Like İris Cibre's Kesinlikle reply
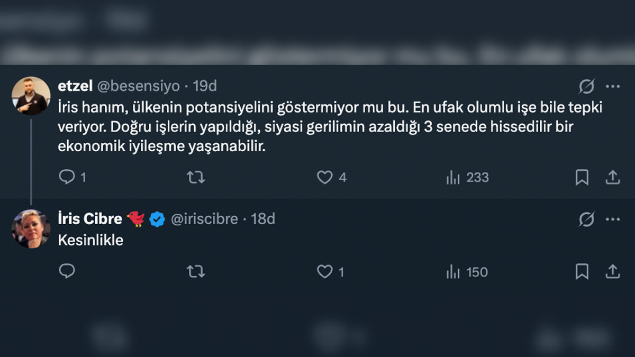635x357 pixels. [324, 272]
